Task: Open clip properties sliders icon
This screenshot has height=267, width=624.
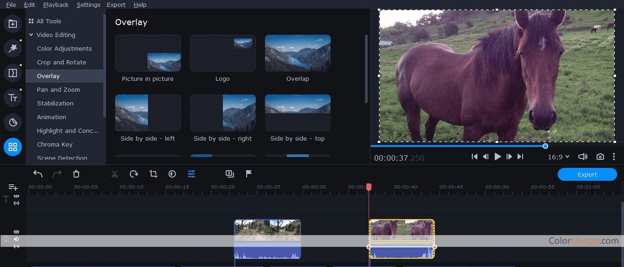Action: coord(191,174)
